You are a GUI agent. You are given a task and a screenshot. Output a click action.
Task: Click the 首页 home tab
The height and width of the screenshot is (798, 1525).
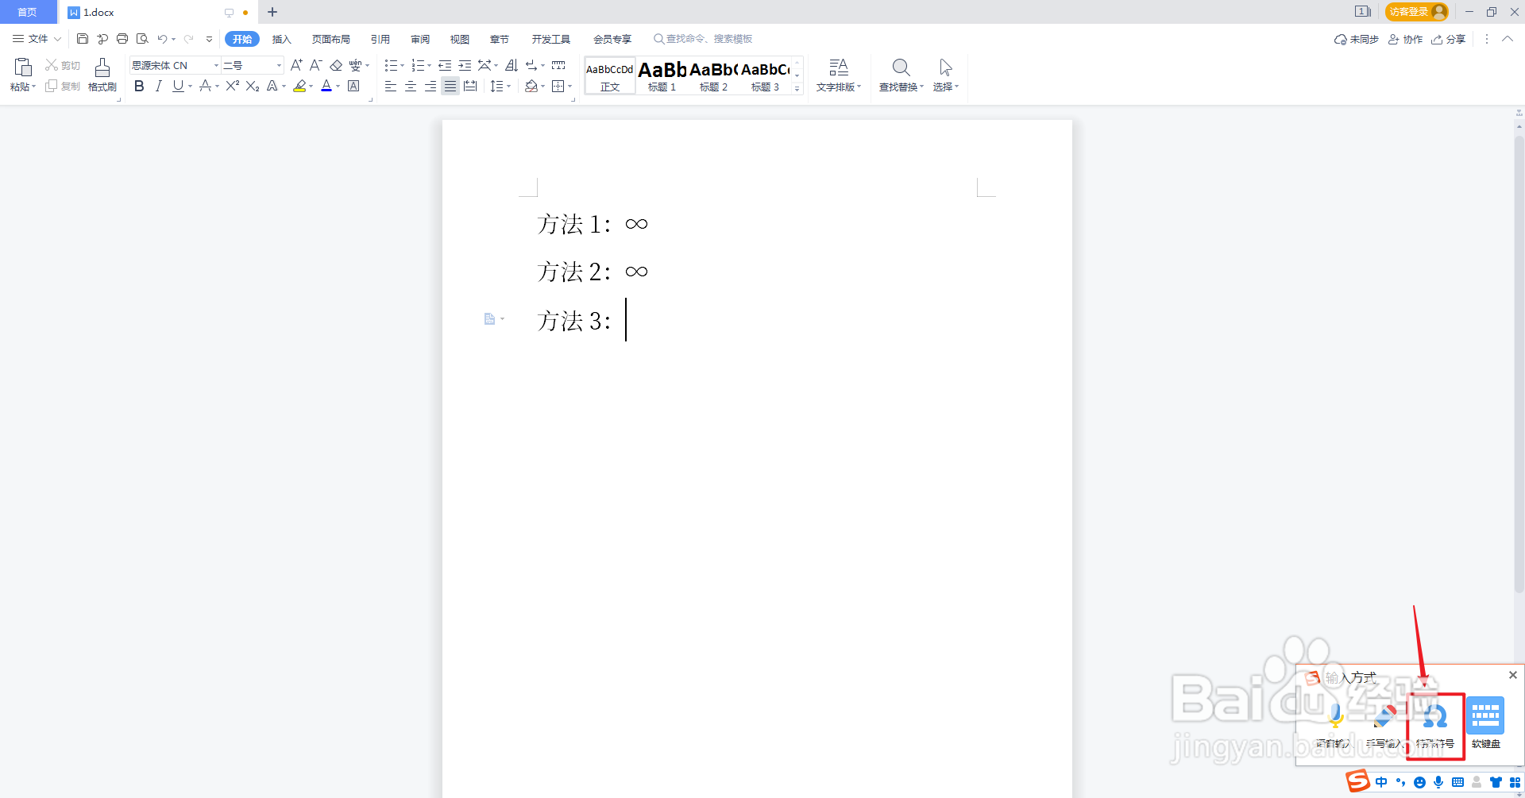28,12
